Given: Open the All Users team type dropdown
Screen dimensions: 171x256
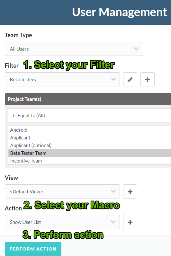Looking at the screenshot, I should pyautogui.click(x=74, y=49).
